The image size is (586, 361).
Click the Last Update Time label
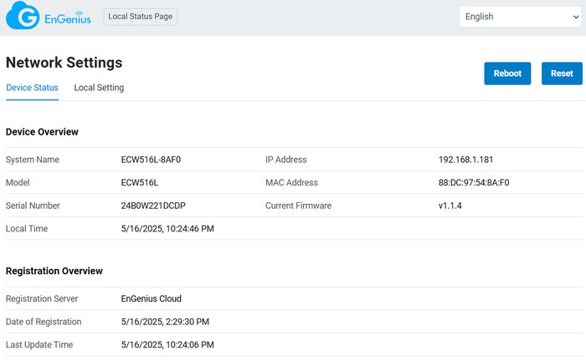click(39, 345)
